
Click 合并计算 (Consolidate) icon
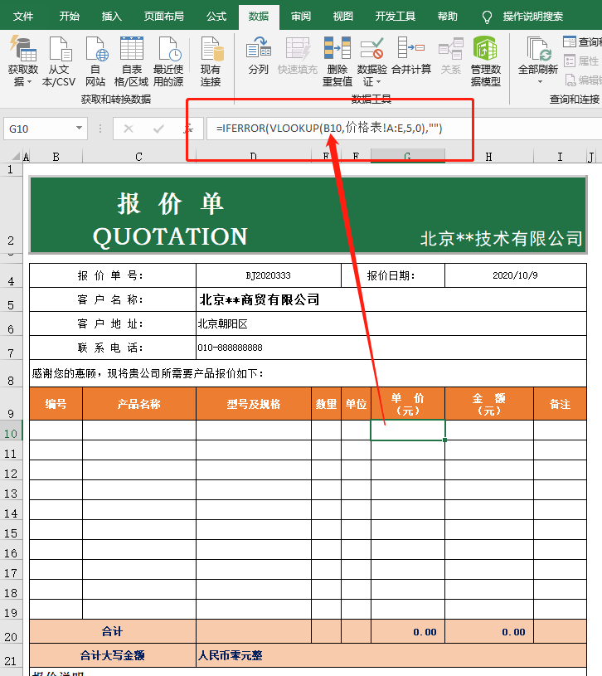tap(411, 56)
